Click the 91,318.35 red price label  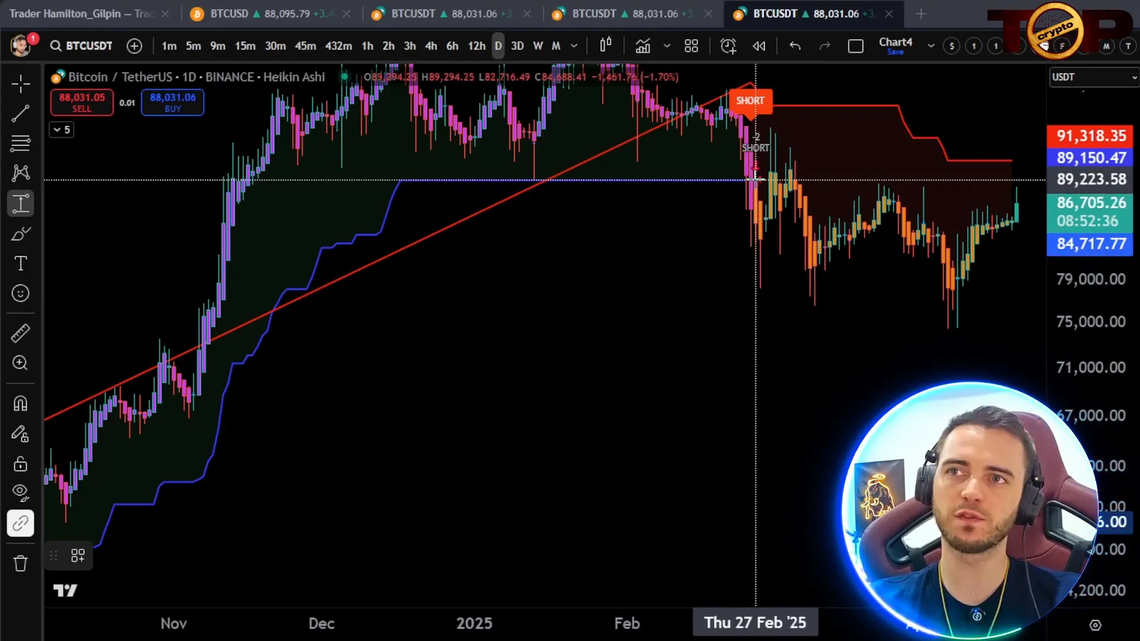[1091, 136]
